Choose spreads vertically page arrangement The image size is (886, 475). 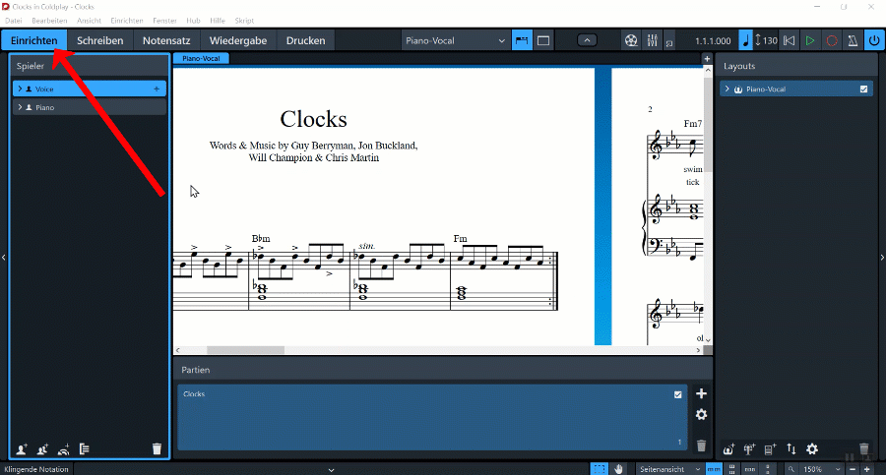coord(731,469)
